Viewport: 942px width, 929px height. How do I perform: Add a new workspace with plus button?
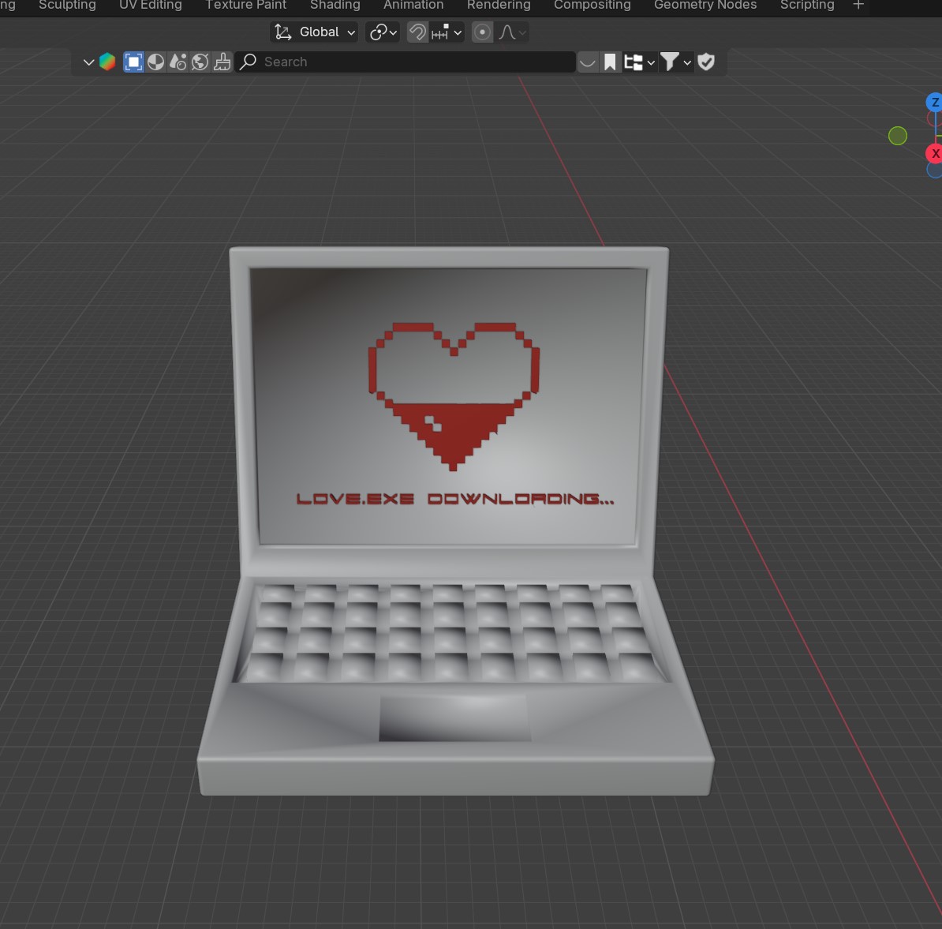[x=858, y=6]
